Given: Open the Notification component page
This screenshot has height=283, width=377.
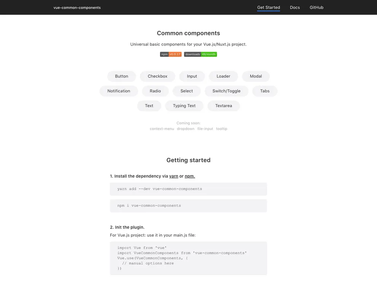Looking at the screenshot, I should click(x=119, y=91).
